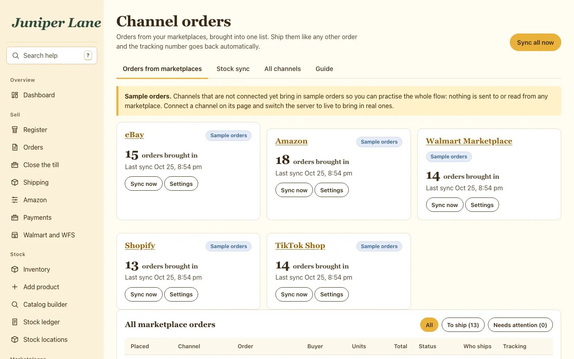Open Payments in the sidebar
Viewport: 574px width, 359px height.
(x=52, y=217)
